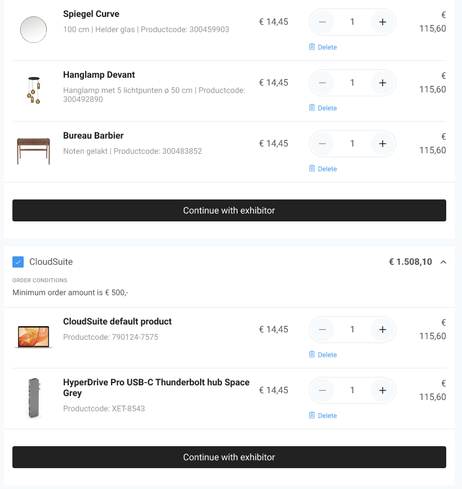Decrease quantity of Spiegel Curve
This screenshot has width=462, height=489.
(x=322, y=22)
